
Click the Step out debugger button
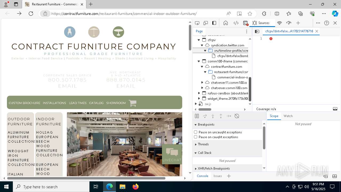pyautogui.click(x=221, y=116)
